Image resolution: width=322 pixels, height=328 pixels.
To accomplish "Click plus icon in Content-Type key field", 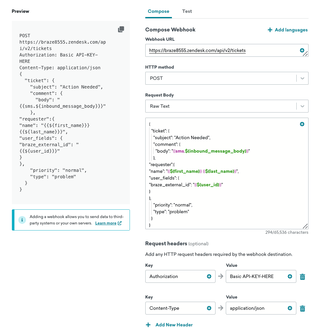I will point(209,308).
